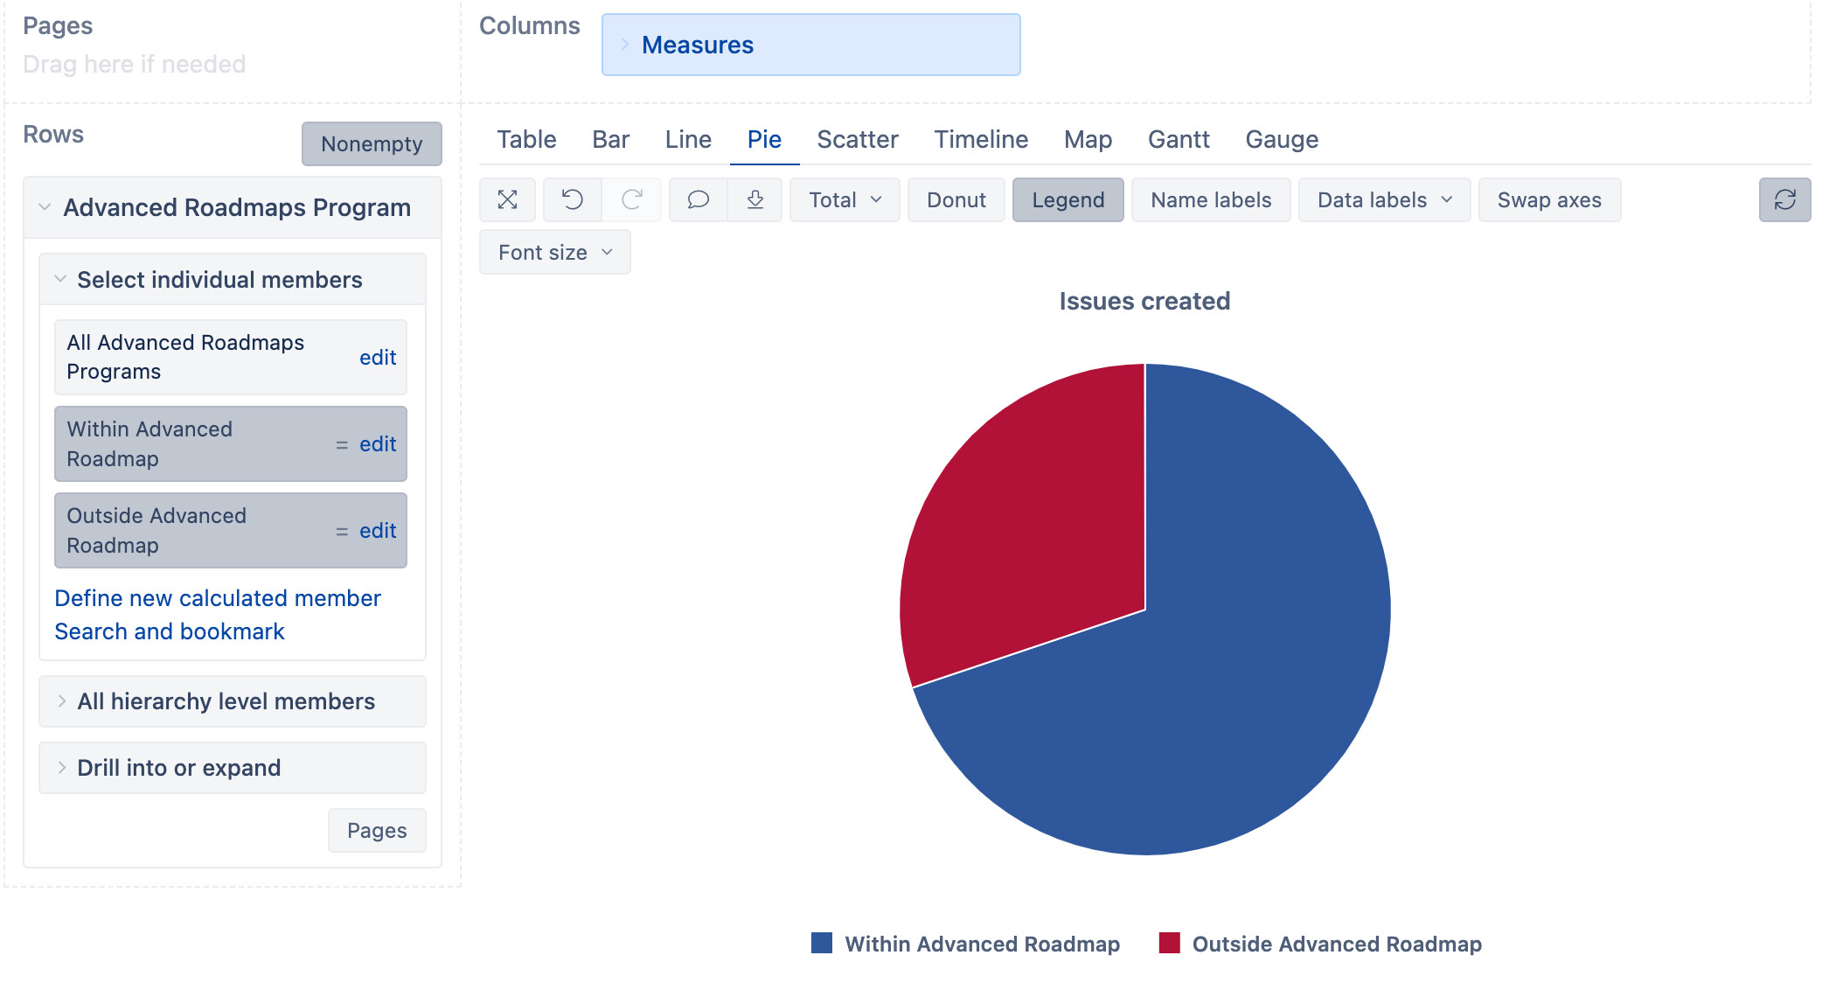Switch to the Gantt tab

click(1178, 139)
